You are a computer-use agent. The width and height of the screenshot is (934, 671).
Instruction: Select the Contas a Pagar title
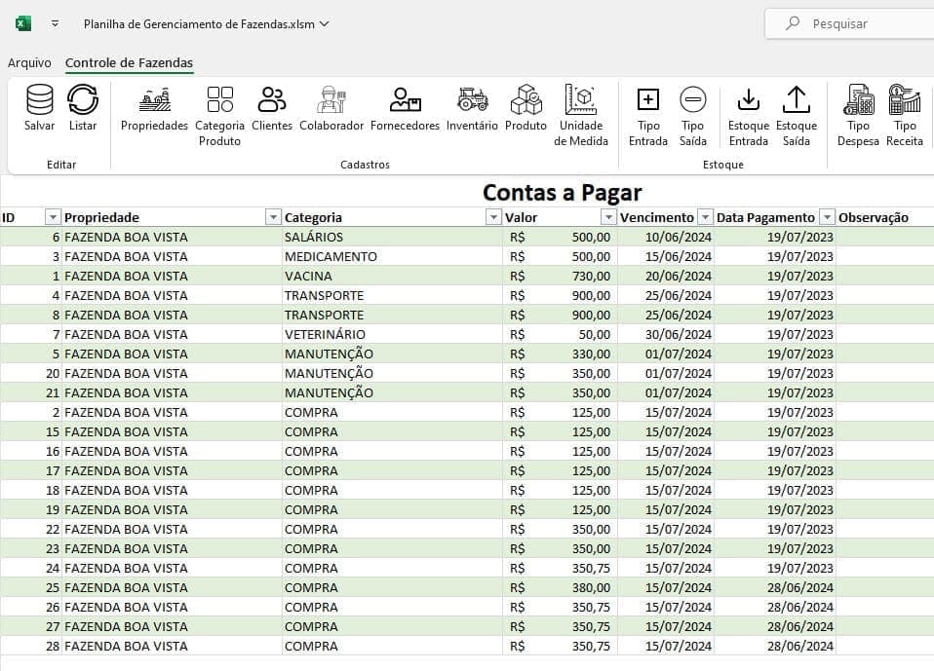(x=562, y=192)
